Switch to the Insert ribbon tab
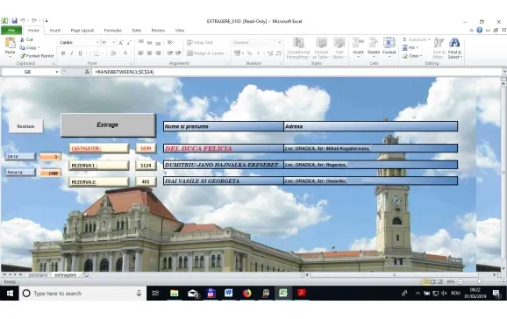 55,31
